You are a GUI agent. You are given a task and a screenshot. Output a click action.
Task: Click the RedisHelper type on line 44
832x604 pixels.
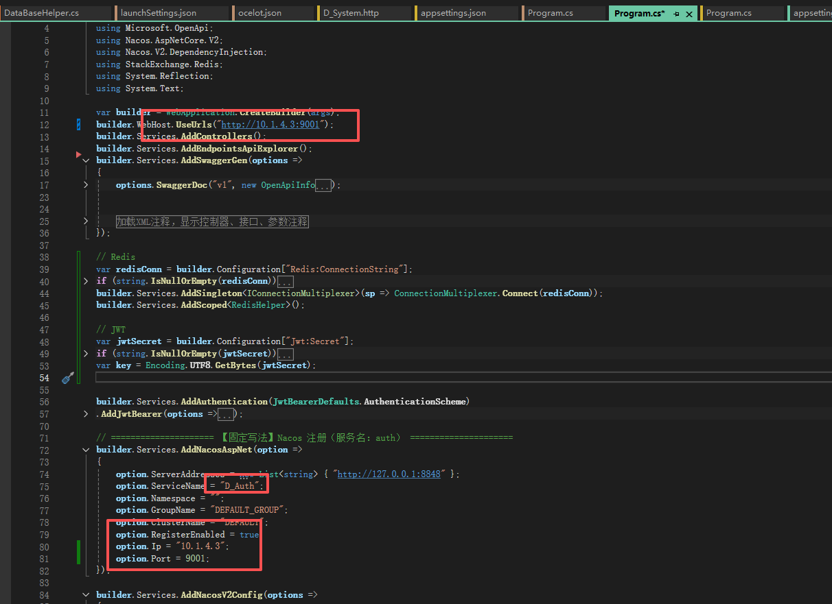click(x=257, y=305)
